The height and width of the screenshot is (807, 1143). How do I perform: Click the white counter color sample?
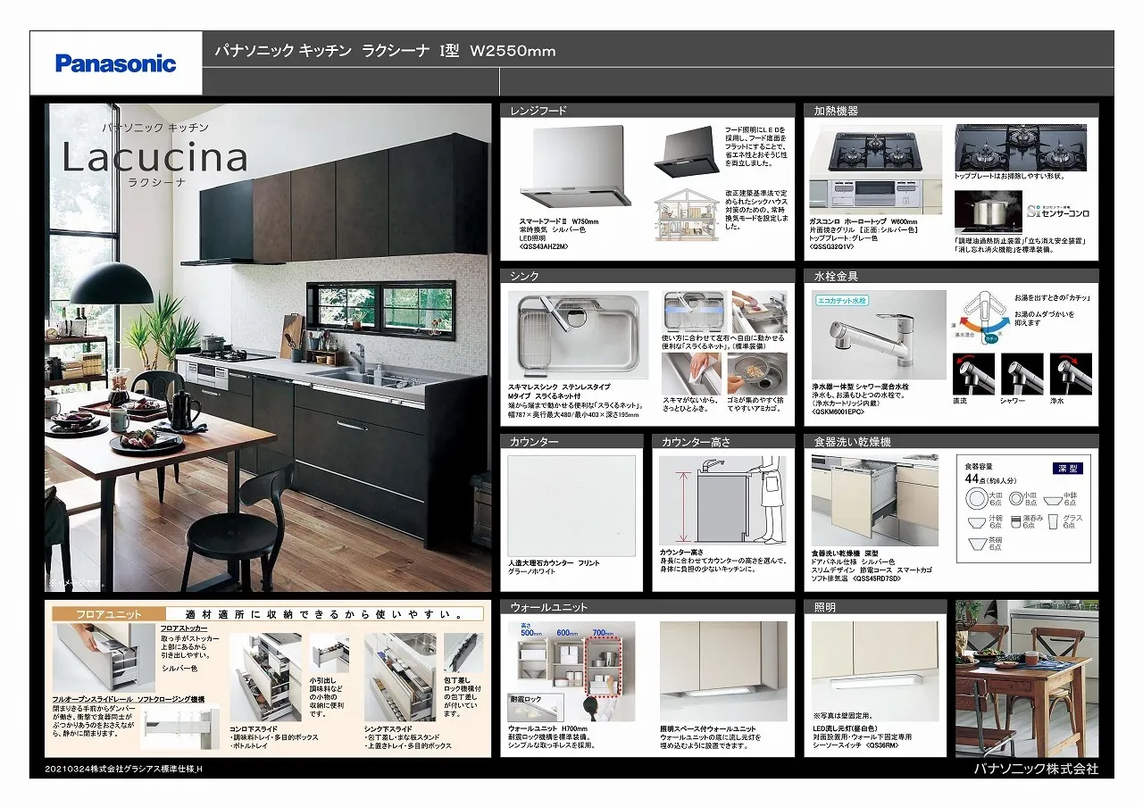[x=571, y=506]
